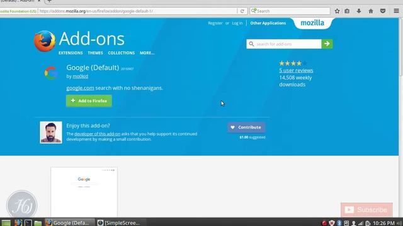Click the user tray icon
Screen dimensions: 403x226
click(354, 223)
